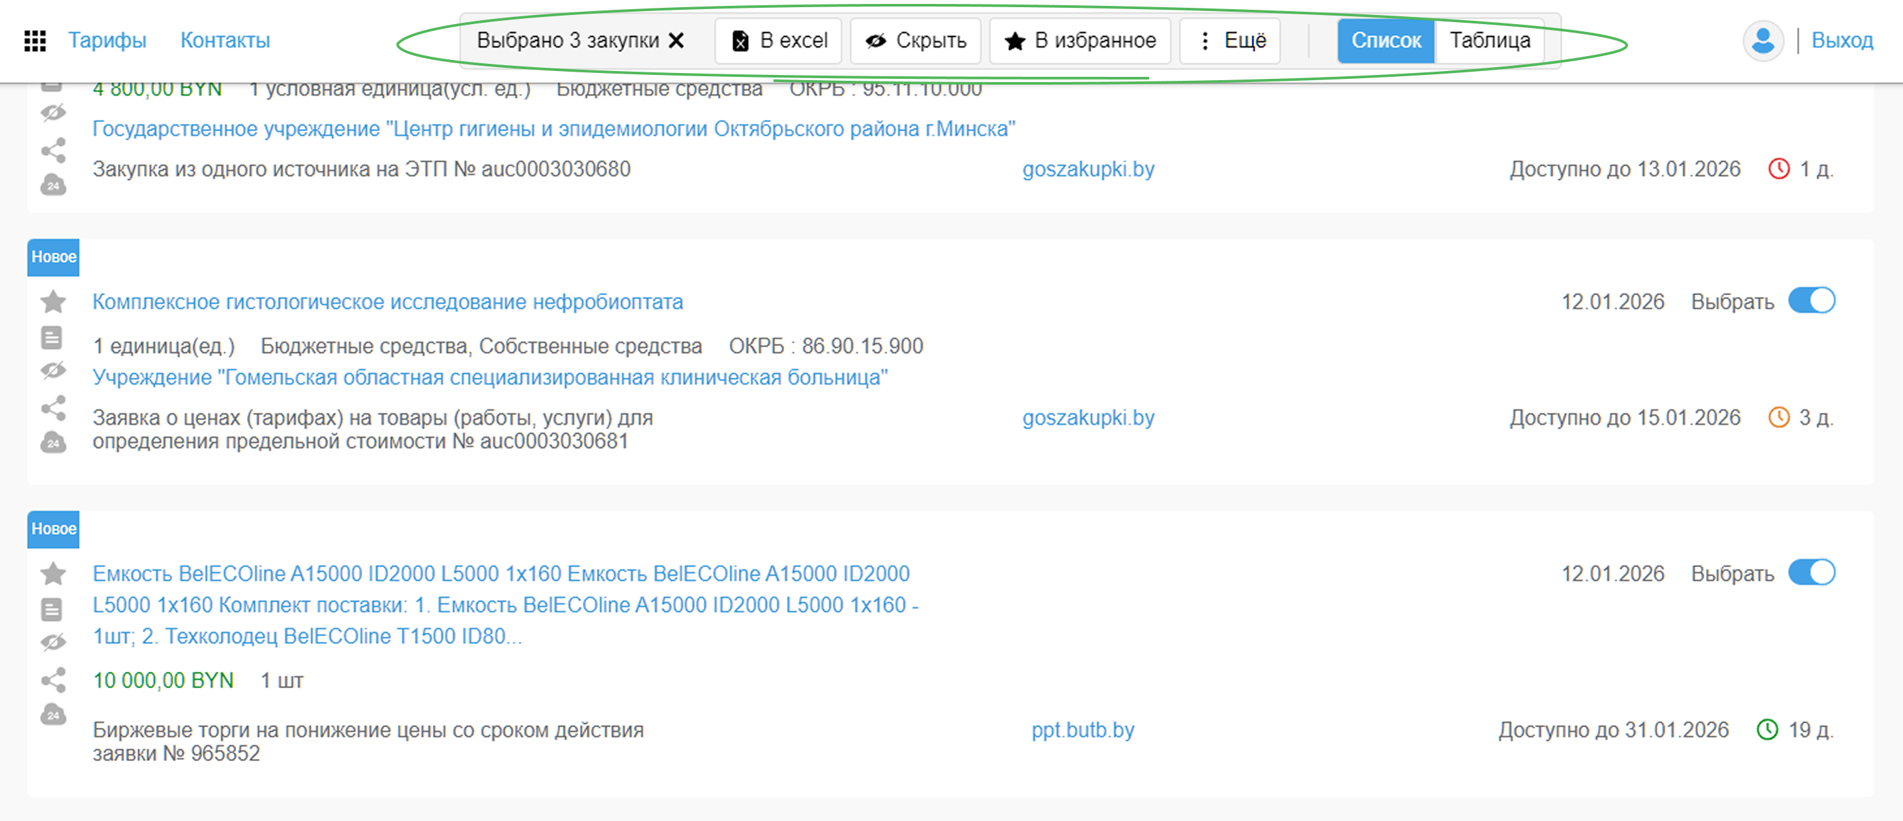Hide the BelECOline purchase with eye icon
The width and height of the screenshot is (1903, 821).
(x=53, y=642)
